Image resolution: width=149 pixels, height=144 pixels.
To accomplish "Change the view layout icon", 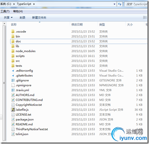I will [x=145, y=17].
